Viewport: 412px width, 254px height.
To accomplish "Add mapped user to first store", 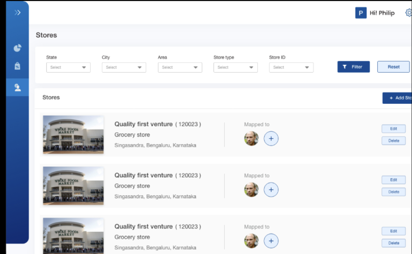I will click(x=271, y=139).
